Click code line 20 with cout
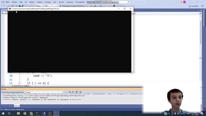Viewport: 206px width, 116px height. (42, 76)
